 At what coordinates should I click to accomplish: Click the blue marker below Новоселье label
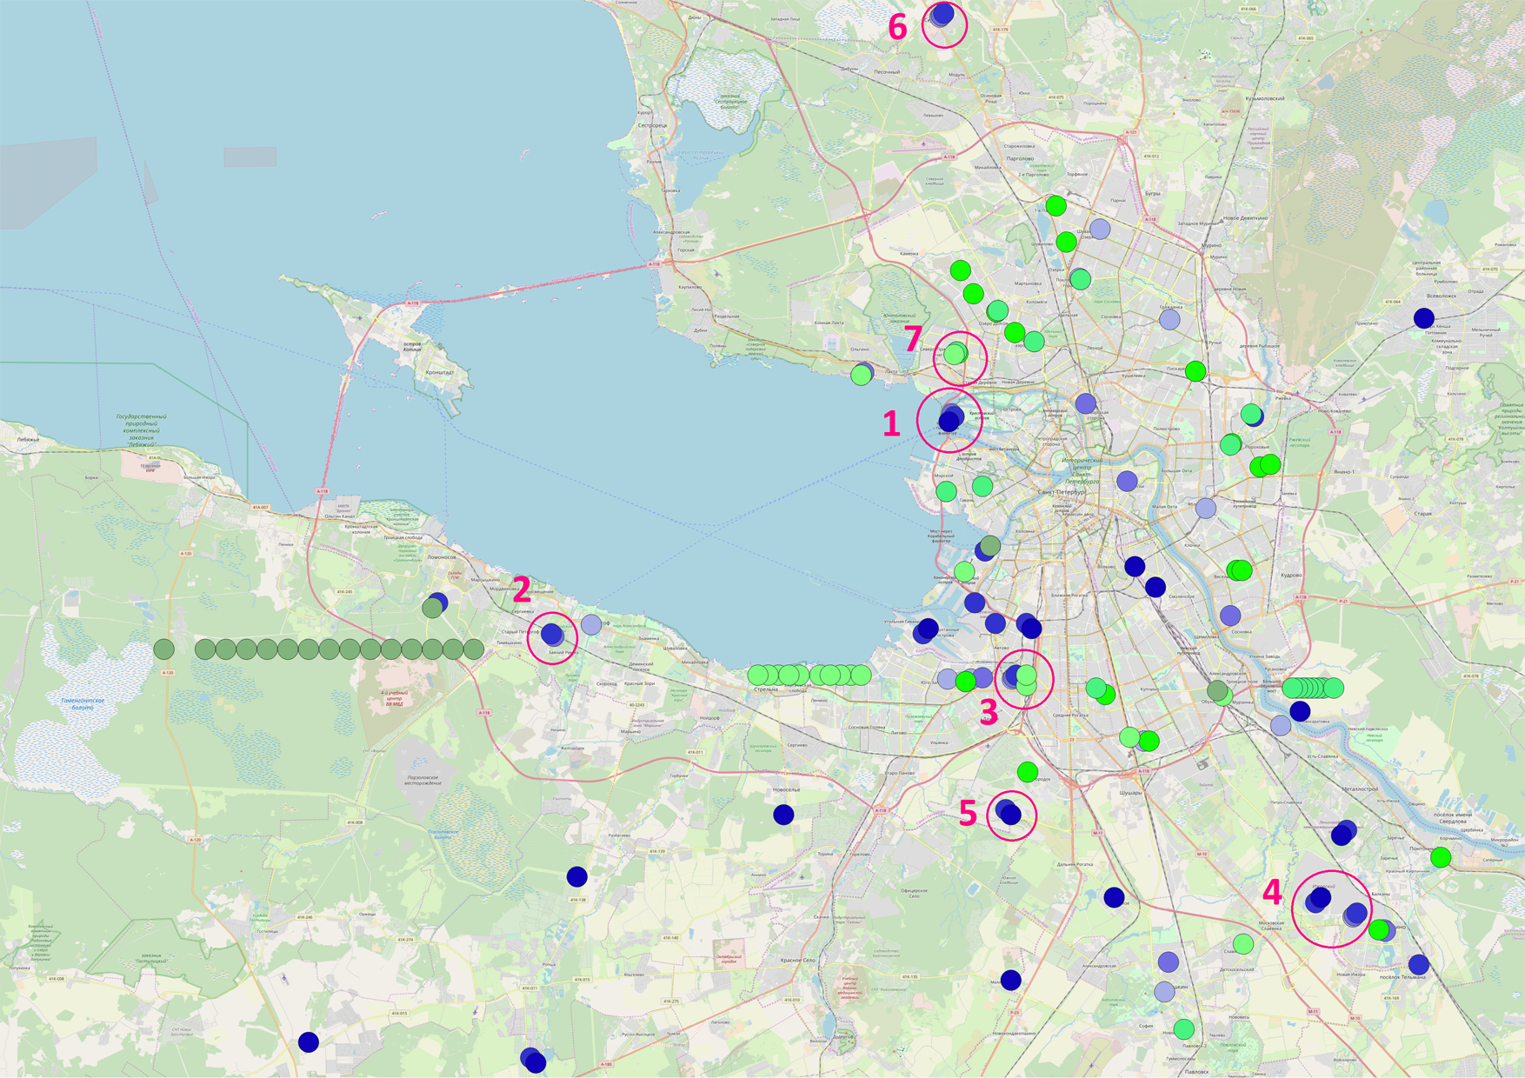[783, 815]
